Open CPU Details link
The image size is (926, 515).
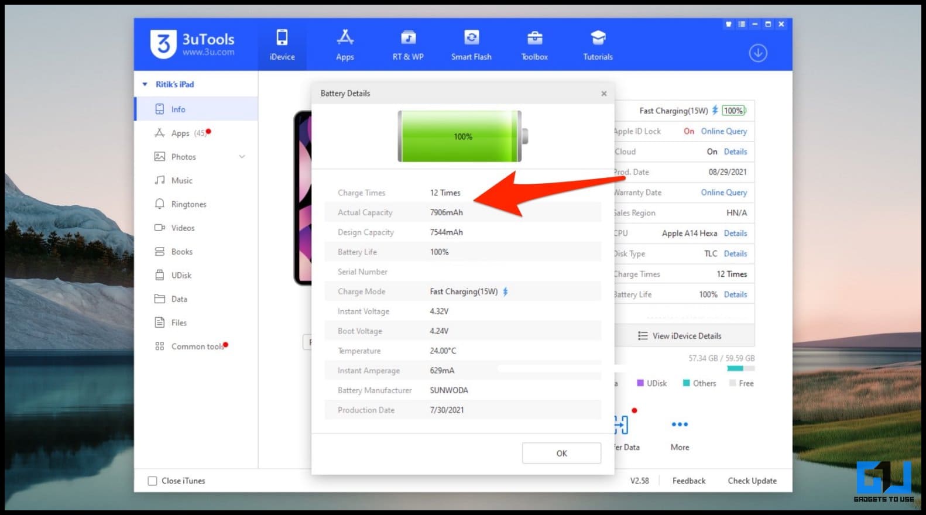tap(736, 233)
